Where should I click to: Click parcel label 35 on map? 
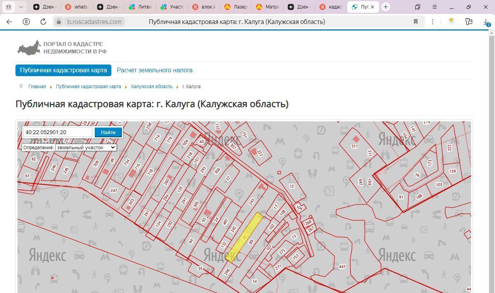coord(200,269)
